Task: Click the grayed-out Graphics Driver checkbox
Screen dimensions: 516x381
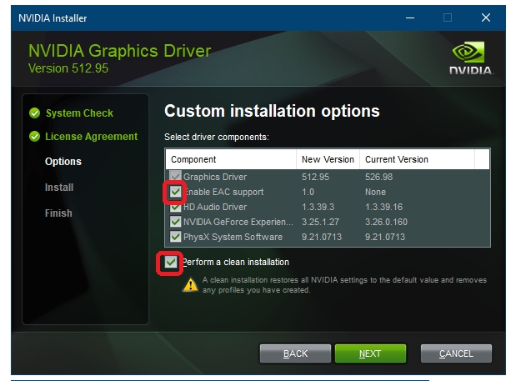Action: click(175, 177)
